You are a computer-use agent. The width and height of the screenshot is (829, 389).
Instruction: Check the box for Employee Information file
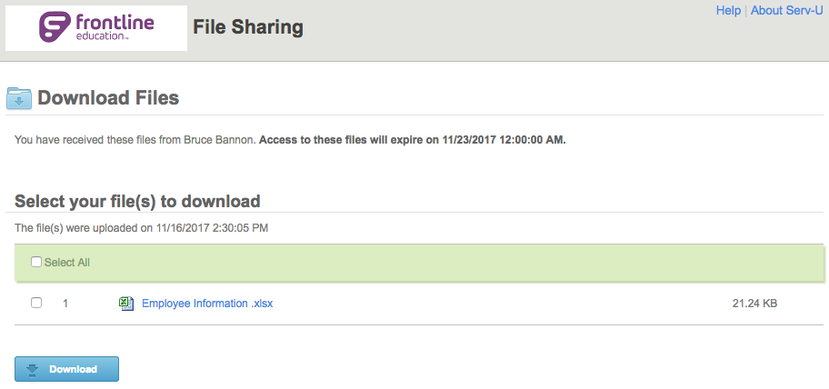coord(36,304)
